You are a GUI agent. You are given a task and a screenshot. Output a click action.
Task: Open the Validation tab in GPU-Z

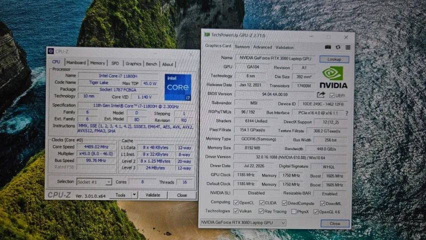tap(284, 47)
